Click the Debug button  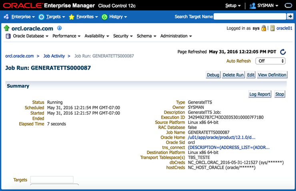tap(213, 75)
